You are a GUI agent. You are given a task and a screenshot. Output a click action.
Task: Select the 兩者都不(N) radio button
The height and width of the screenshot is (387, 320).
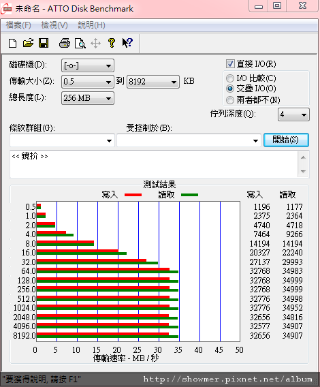tap(230, 100)
